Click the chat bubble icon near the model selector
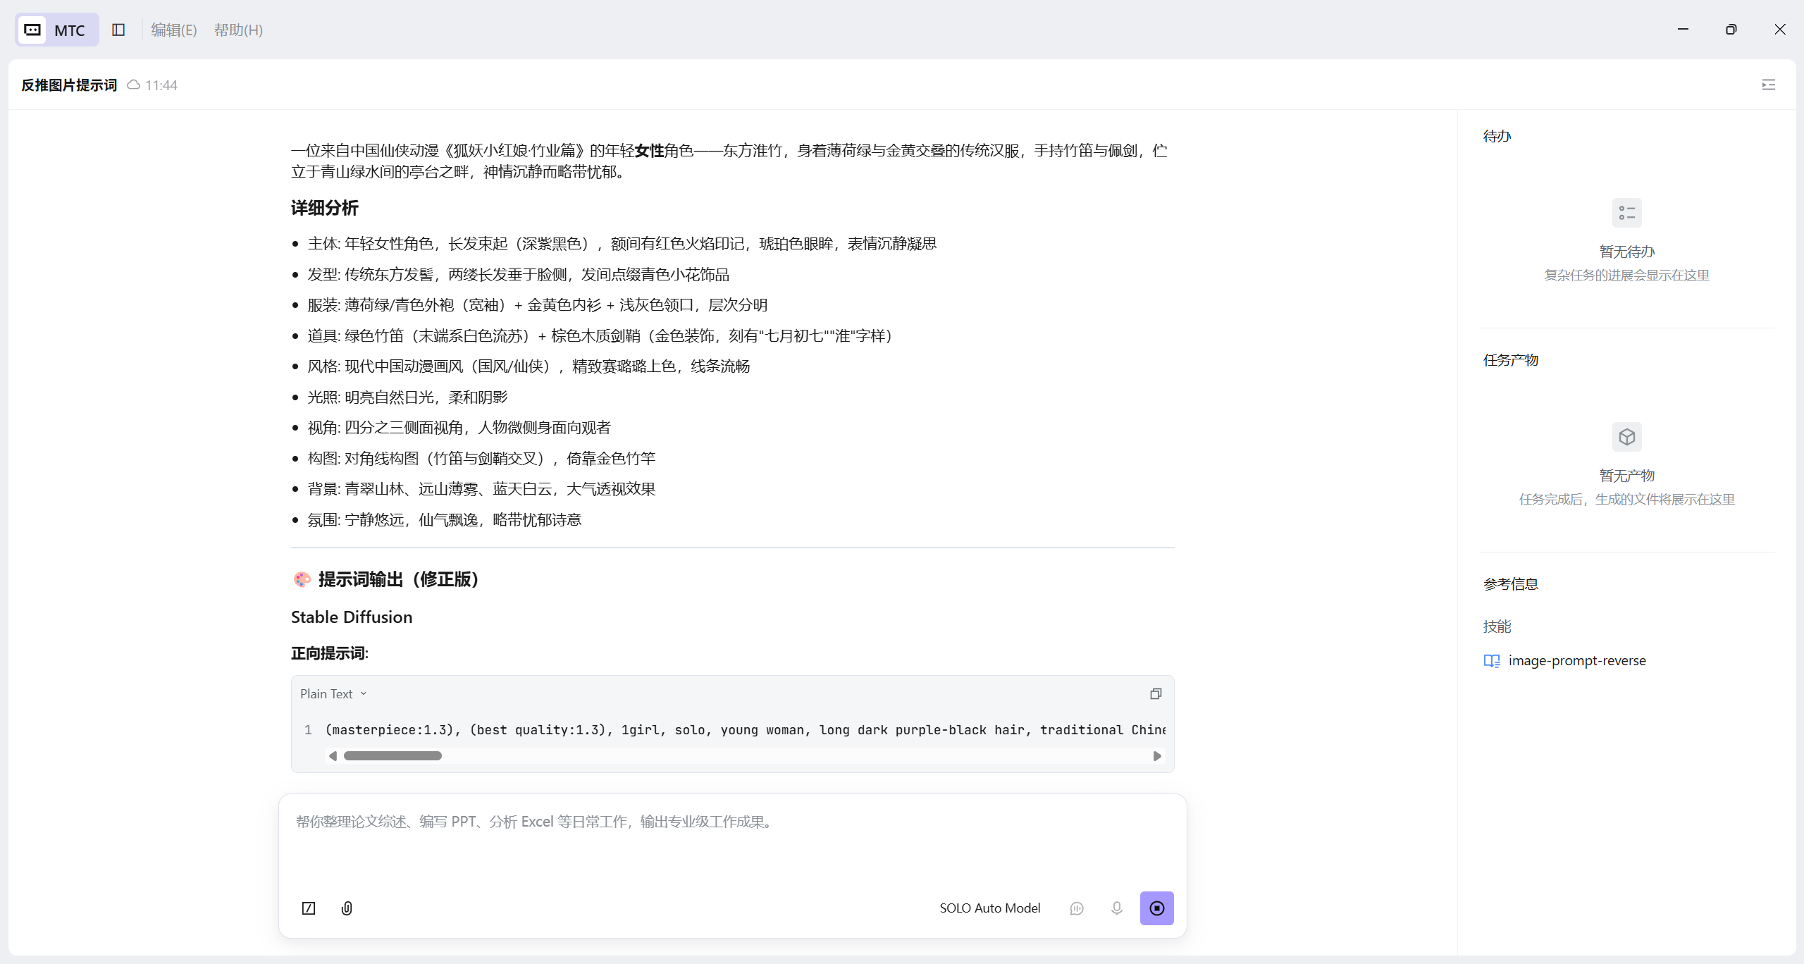 pos(1076,908)
